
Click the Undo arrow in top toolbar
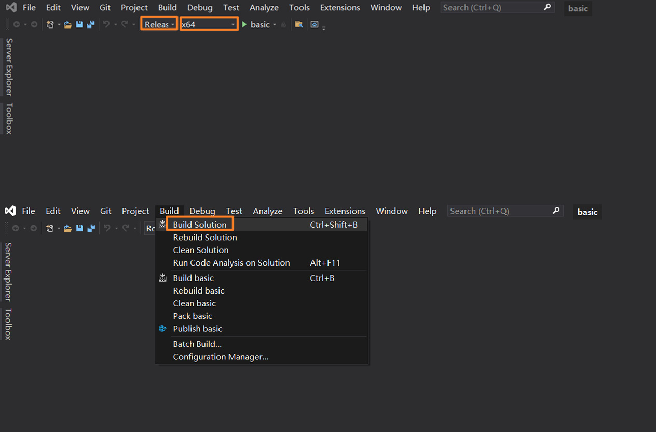106,24
